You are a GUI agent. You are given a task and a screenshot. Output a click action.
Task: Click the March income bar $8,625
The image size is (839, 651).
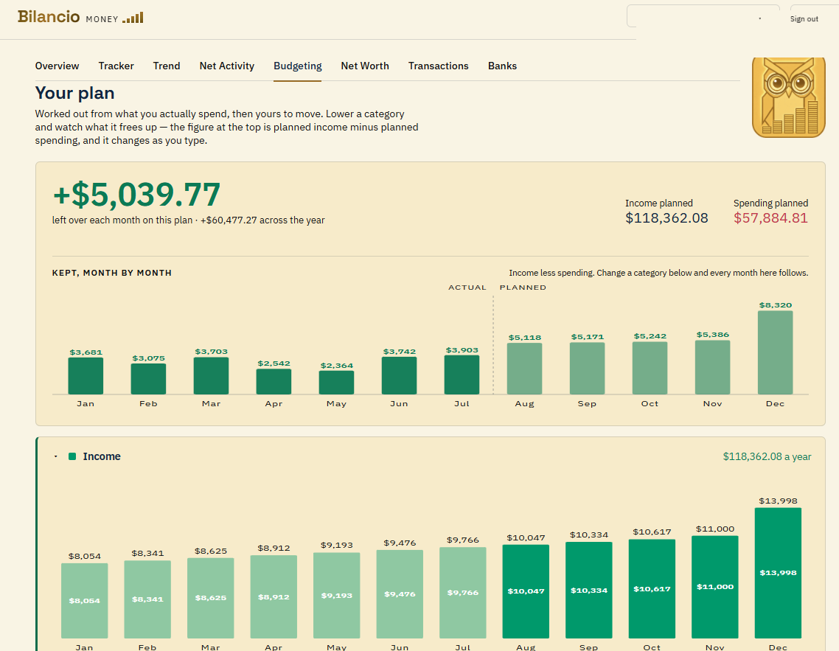tap(211, 598)
